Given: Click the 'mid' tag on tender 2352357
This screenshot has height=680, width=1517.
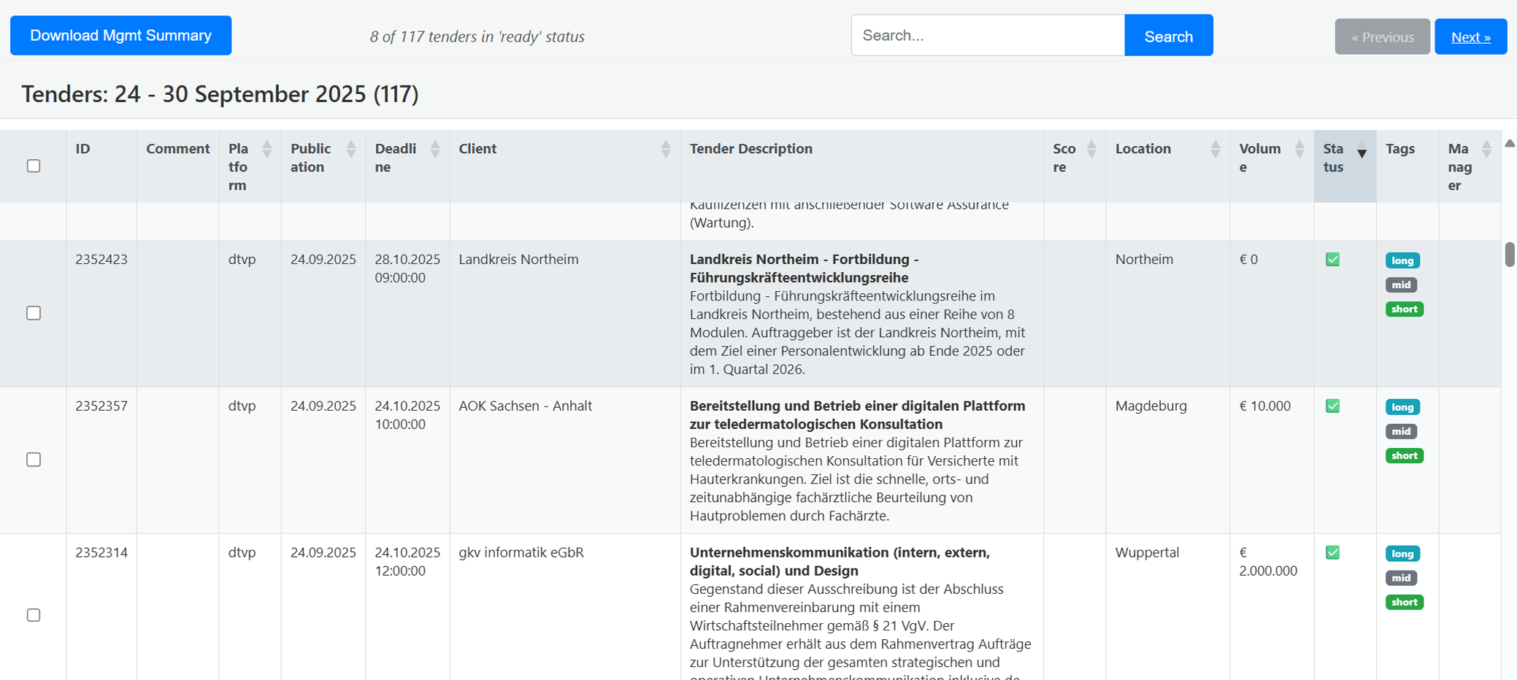Looking at the screenshot, I should [1401, 431].
